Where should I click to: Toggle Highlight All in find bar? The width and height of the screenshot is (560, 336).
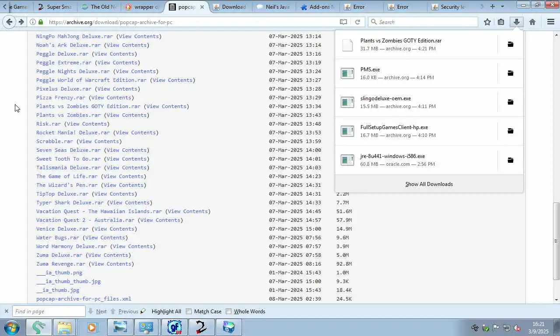(x=166, y=311)
